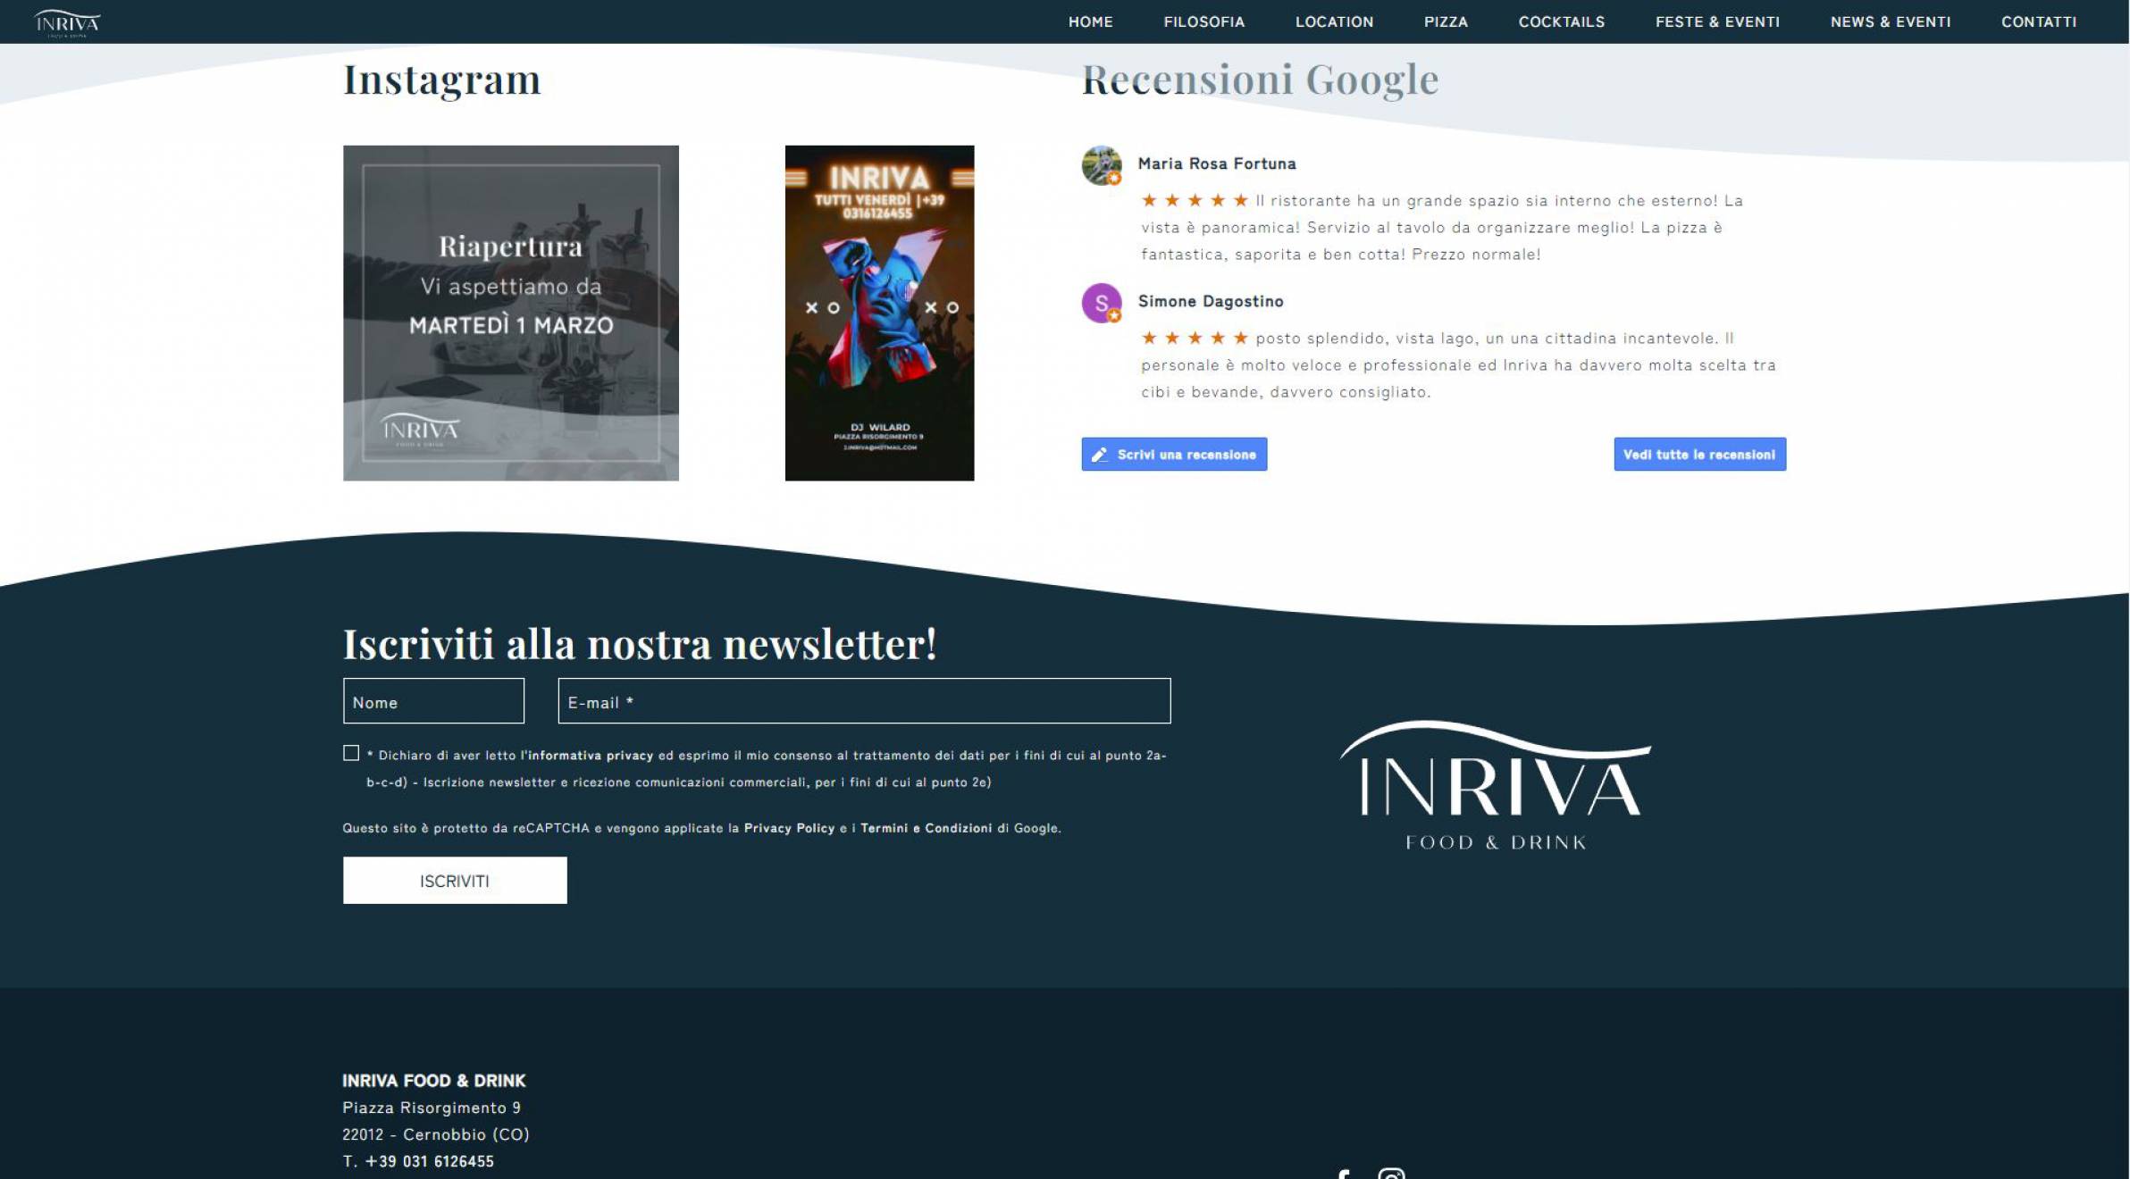The height and width of the screenshot is (1179, 2130).
Task: Go to the CONTATTI page
Action: 2038,21
